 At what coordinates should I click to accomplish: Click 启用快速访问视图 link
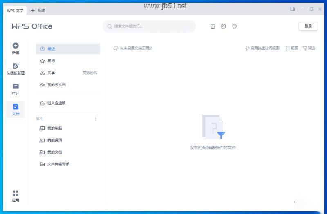[262, 48]
